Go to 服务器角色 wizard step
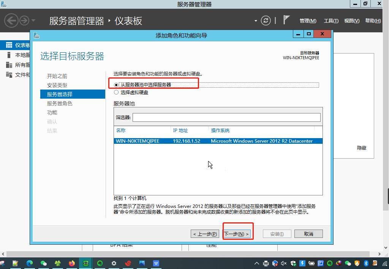 coord(60,103)
